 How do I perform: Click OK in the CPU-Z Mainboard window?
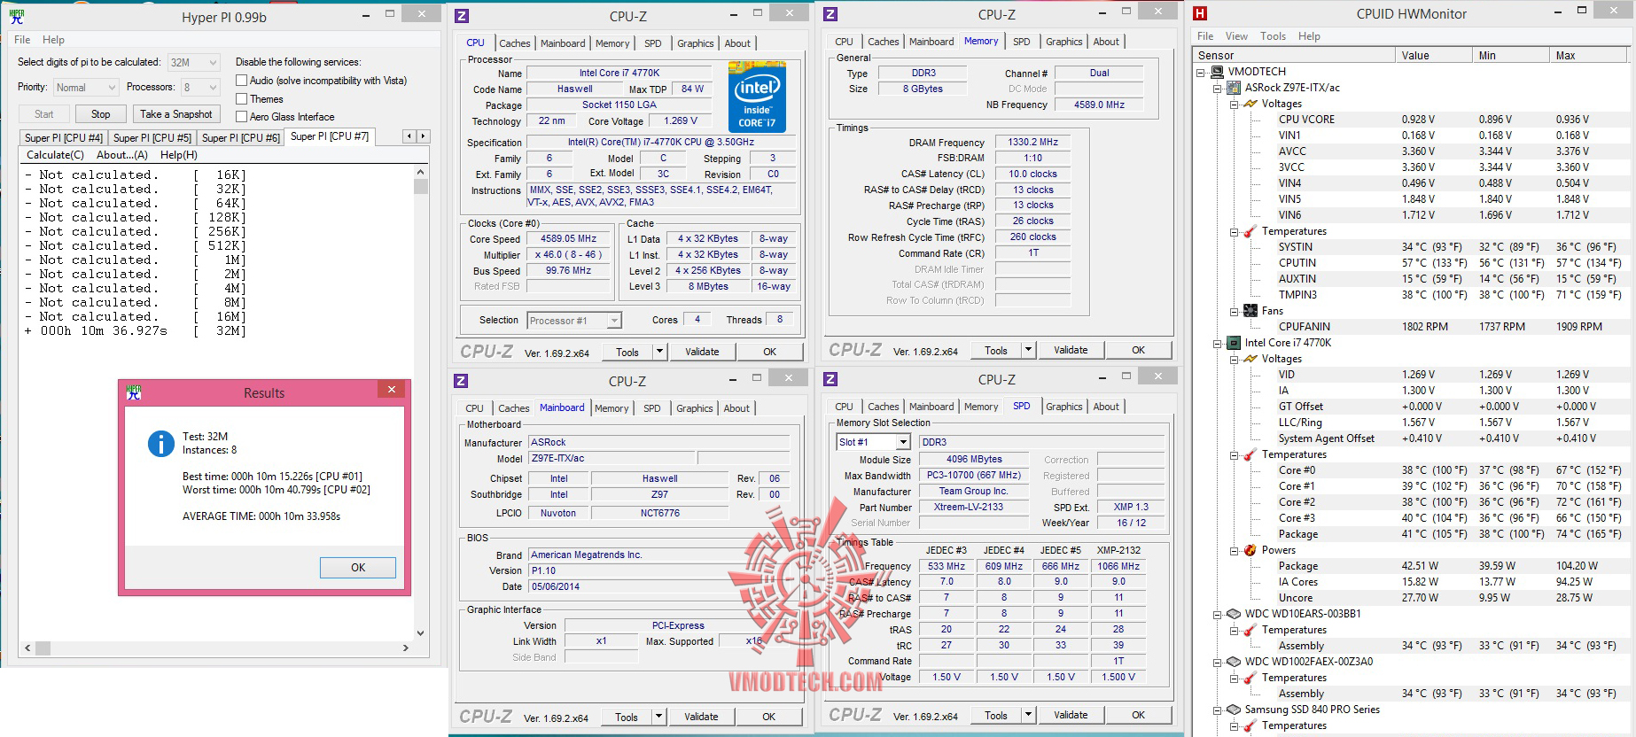(x=768, y=717)
